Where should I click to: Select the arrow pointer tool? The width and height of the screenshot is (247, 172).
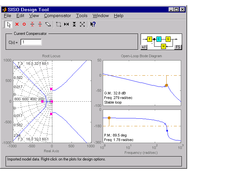pos(9,24)
